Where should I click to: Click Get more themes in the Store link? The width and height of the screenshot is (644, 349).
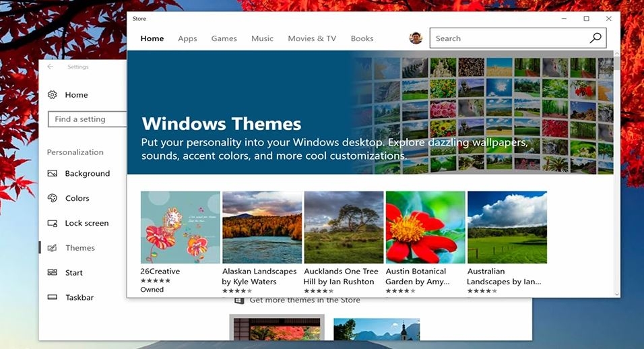tap(304, 300)
